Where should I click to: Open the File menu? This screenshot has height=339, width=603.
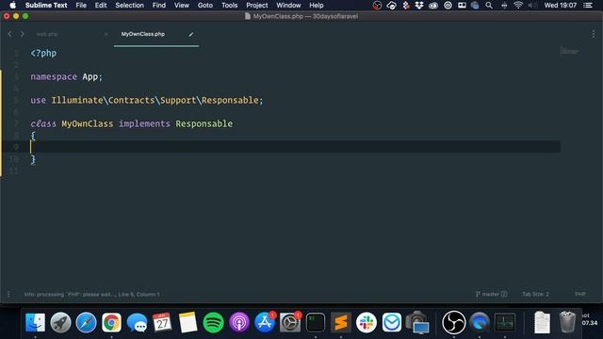[x=81, y=6]
